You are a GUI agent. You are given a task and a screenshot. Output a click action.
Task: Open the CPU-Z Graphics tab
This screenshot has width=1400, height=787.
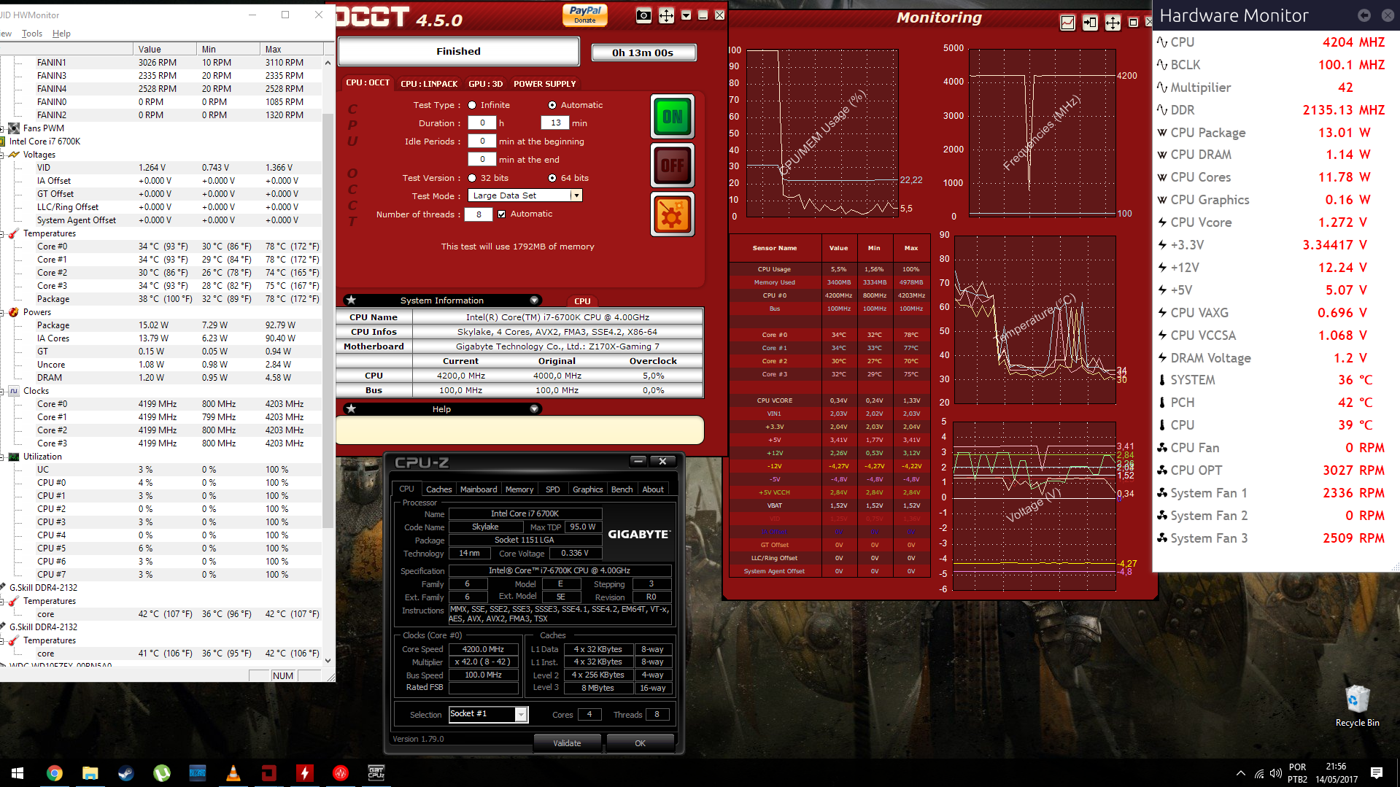tap(587, 489)
